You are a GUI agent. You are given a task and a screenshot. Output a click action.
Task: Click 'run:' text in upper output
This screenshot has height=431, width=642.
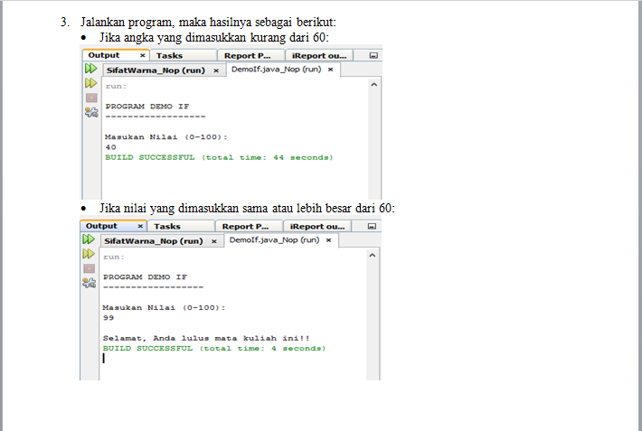click(116, 87)
